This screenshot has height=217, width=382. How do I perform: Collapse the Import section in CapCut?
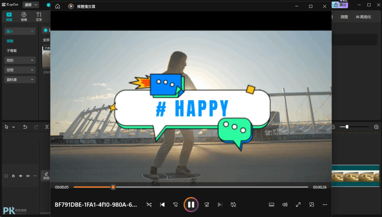20,31
